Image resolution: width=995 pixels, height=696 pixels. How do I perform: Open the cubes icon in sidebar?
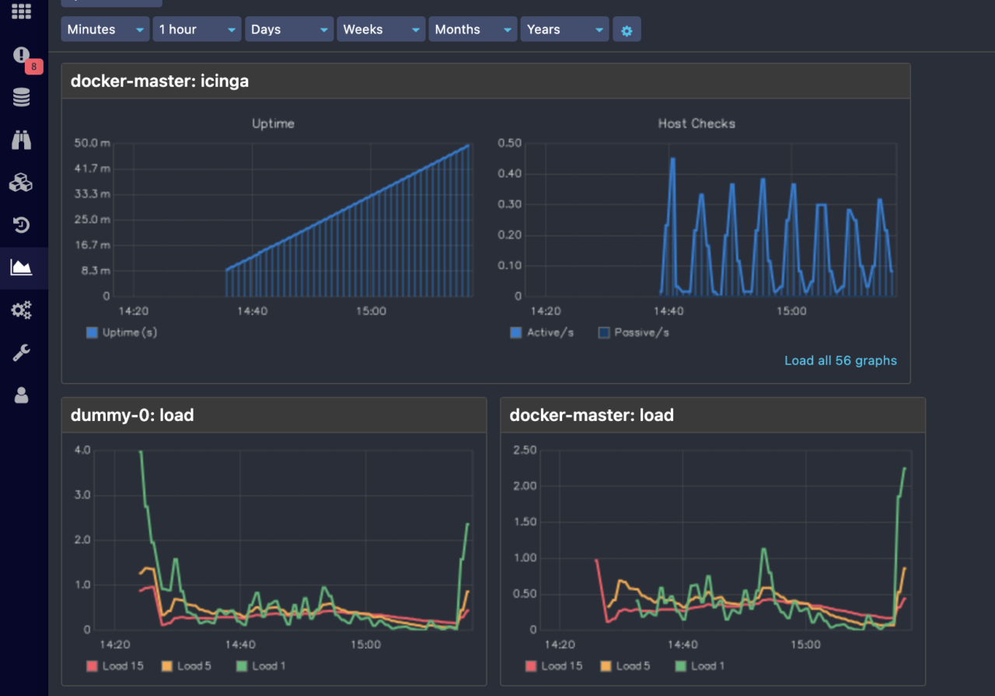[x=22, y=183]
